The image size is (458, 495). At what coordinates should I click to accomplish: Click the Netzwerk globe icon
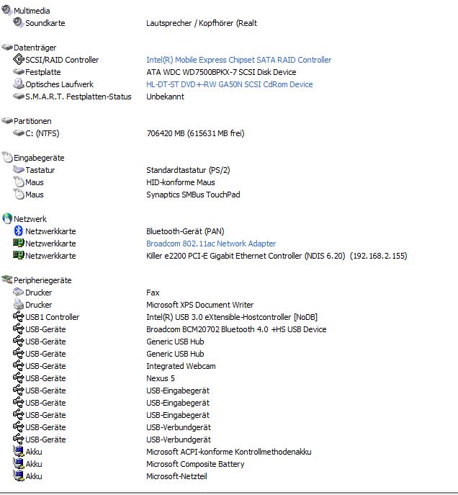[7, 218]
